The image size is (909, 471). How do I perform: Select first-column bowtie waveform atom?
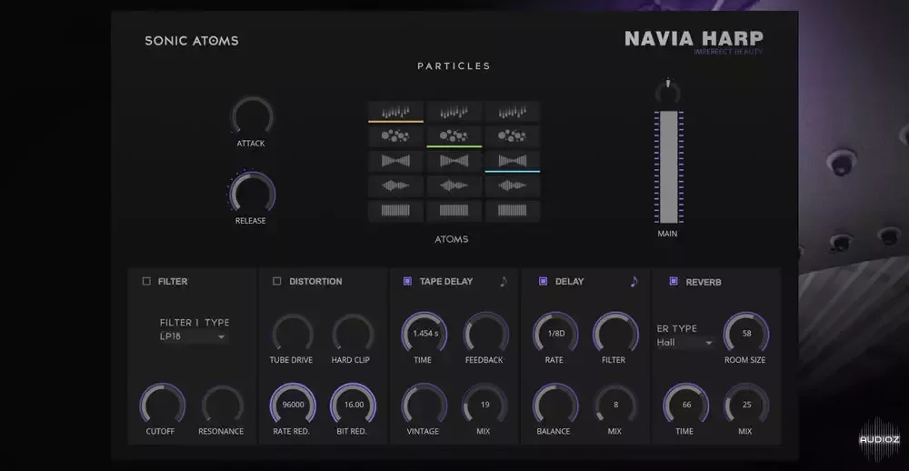pos(395,161)
